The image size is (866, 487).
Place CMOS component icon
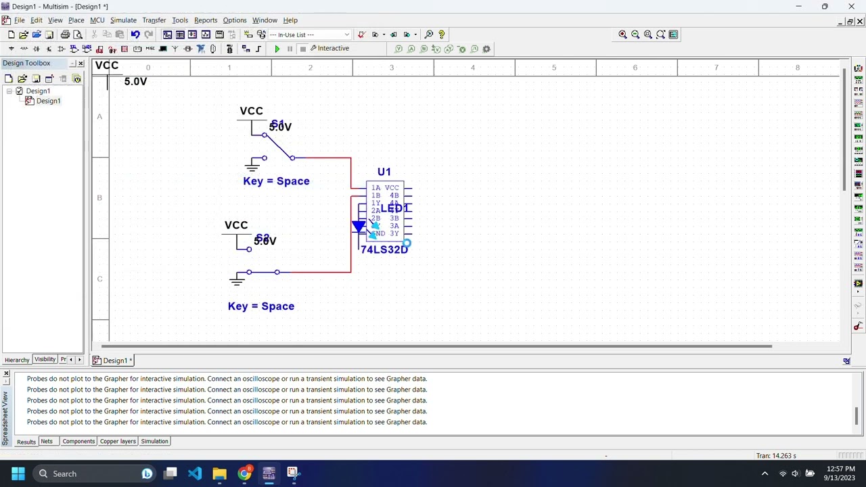[87, 49]
